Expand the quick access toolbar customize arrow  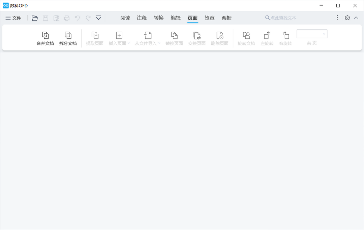[98, 18]
